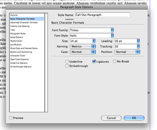Click the category list scrollbar
Viewport: 157px width, 130px height.
tap(46, 62)
